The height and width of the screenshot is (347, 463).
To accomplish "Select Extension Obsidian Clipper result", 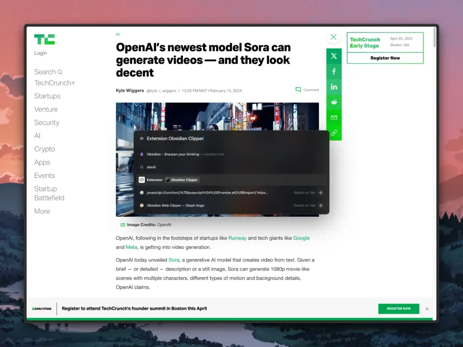I will 231,180.
